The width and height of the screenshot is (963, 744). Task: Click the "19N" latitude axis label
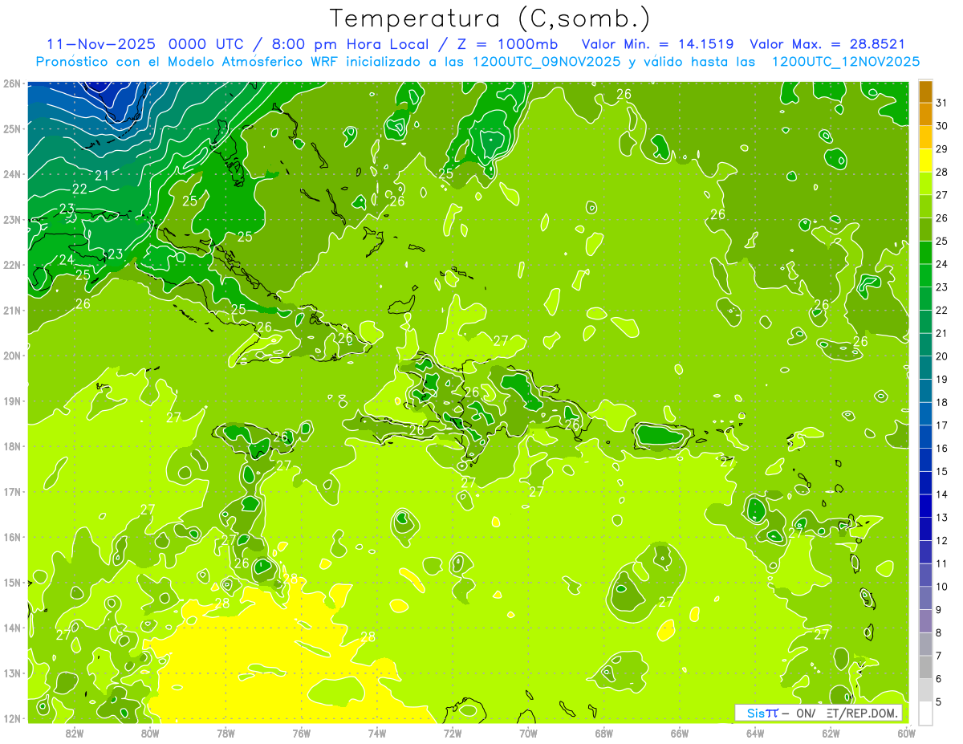click(11, 401)
